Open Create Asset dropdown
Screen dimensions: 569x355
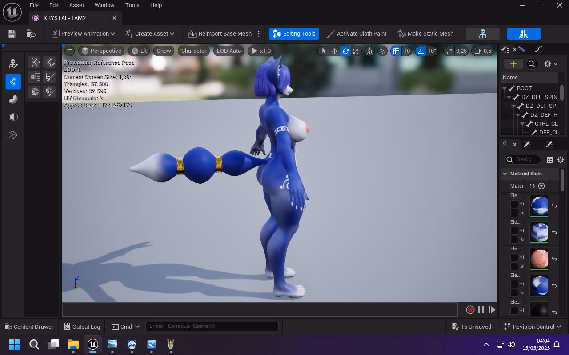pyautogui.click(x=149, y=34)
